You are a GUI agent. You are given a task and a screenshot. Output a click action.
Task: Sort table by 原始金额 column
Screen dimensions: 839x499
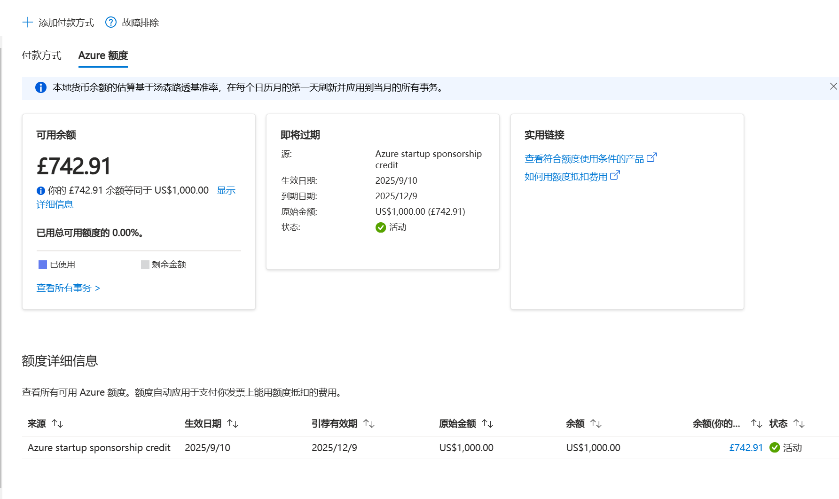pyautogui.click(x=487, y=424)
